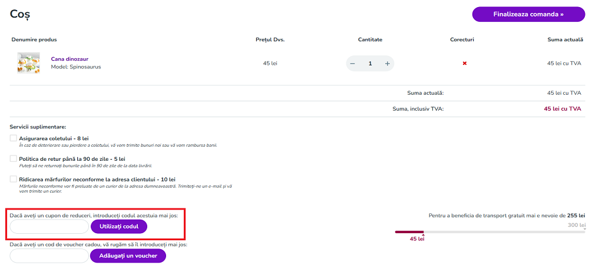Focus the discount coupon code field

(49, 227)
